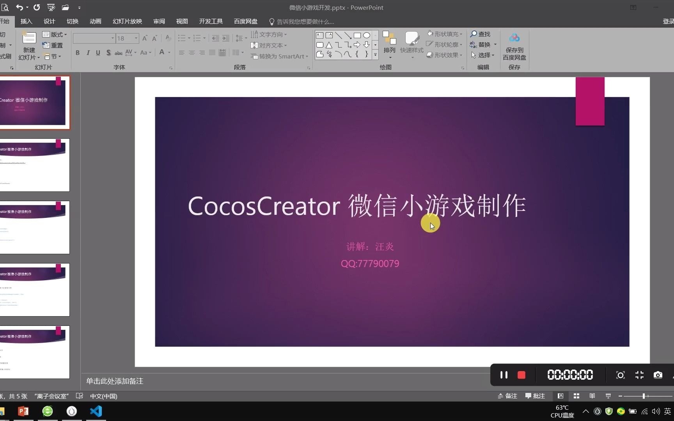Open the 开发工具 developer tab
674x421 pixels.
tap(211, 21)
